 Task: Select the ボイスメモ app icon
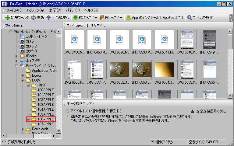[x=22, y=61]
